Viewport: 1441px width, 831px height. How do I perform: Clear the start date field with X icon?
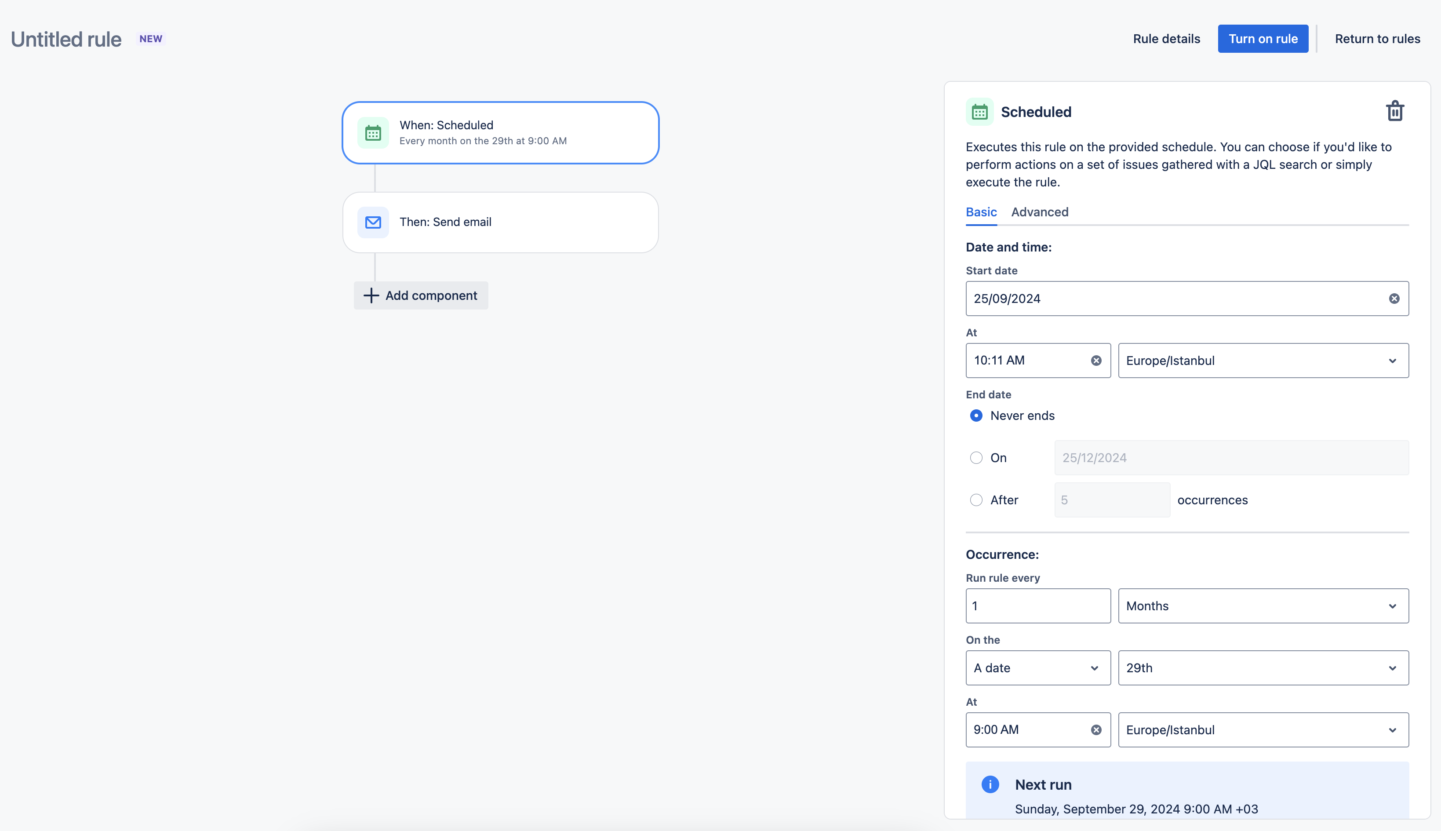click(1394, 299)
